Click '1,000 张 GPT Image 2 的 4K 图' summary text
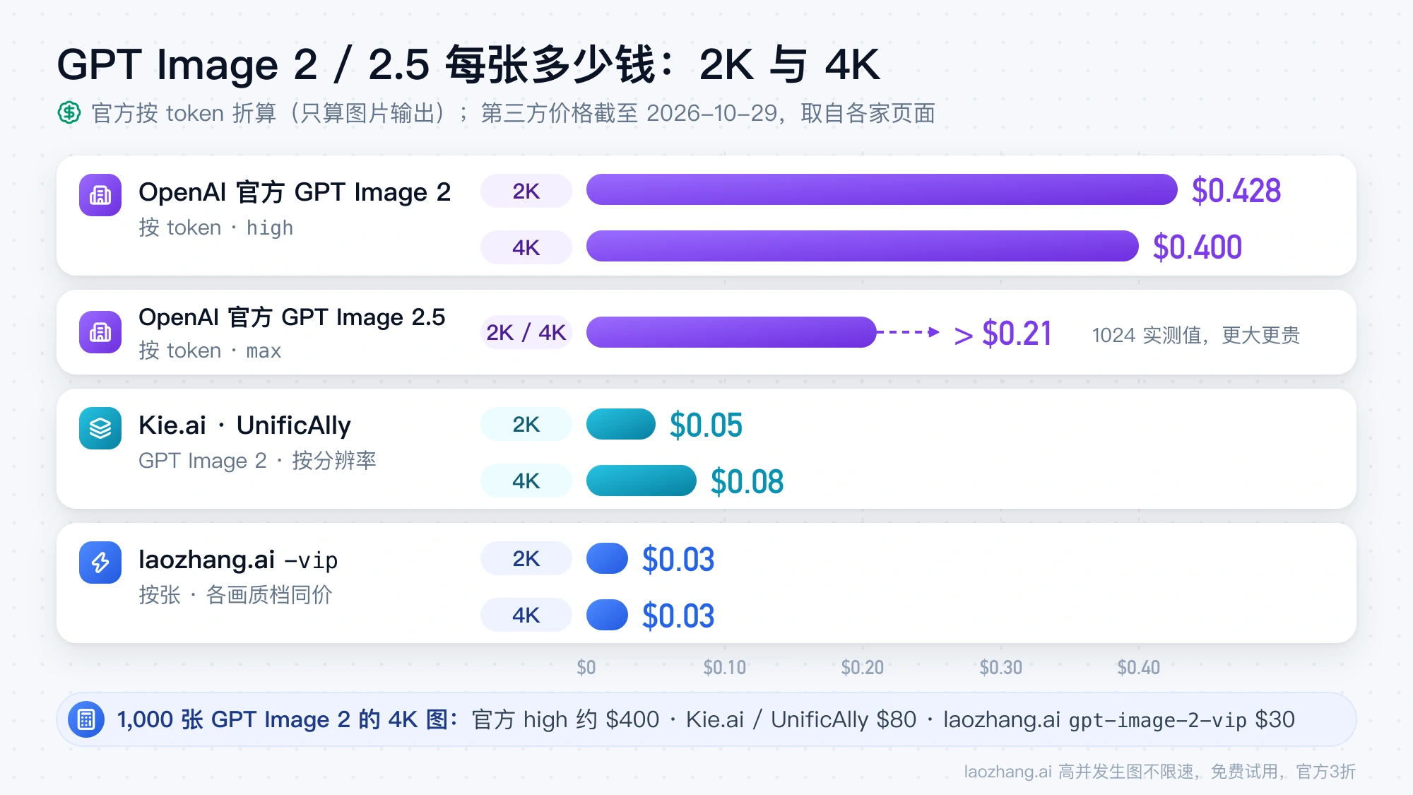The height and width of the screenshot is (795, 1413). point(288,719)
